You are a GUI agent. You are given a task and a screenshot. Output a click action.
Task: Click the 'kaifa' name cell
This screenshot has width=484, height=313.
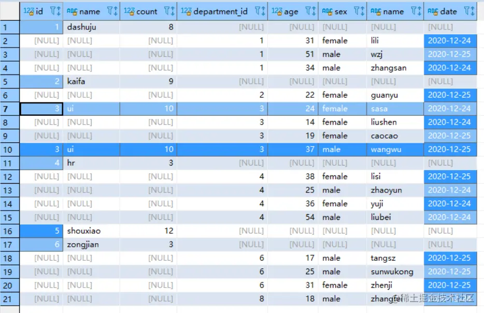[91, 81]
